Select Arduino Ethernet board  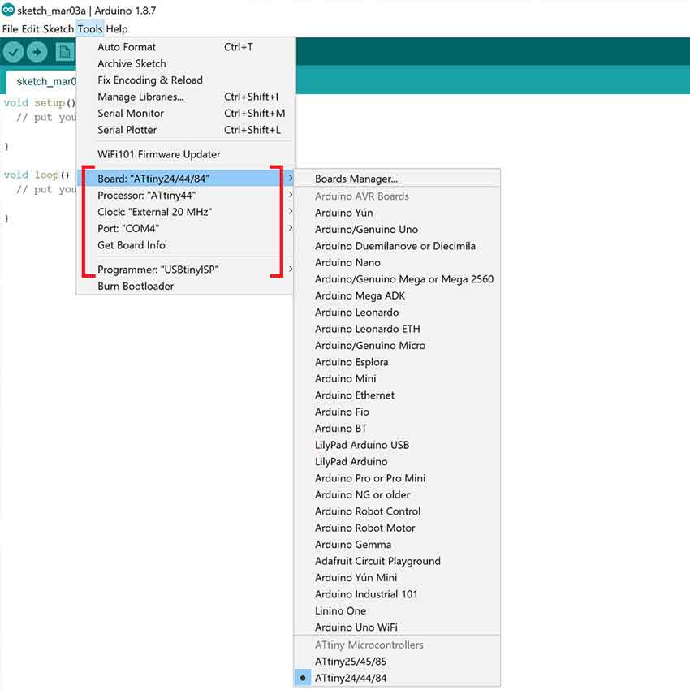pos(397,395)
